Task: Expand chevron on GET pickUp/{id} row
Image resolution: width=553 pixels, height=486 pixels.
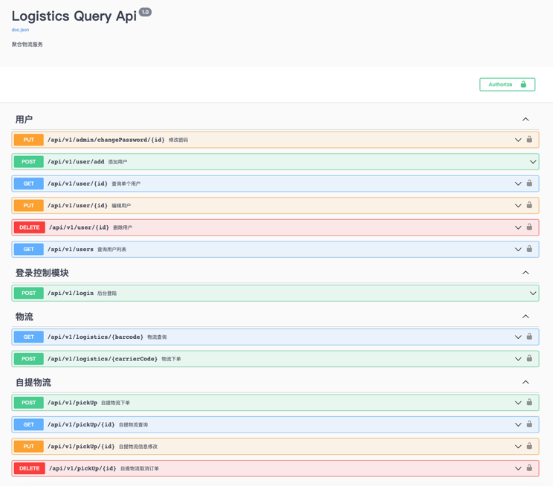Action: (518, 424)
